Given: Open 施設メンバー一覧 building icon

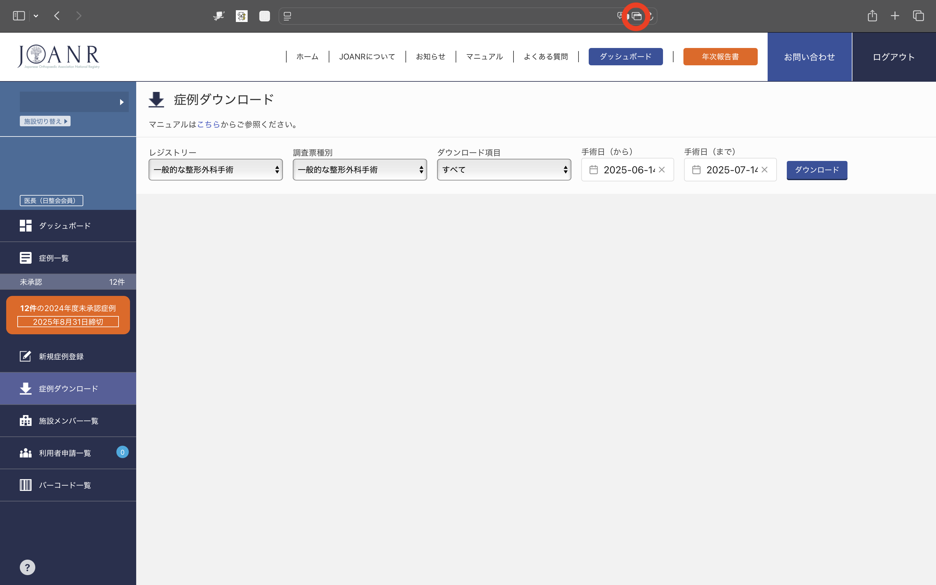Looking at the screenshot, I should pos(25,421).
